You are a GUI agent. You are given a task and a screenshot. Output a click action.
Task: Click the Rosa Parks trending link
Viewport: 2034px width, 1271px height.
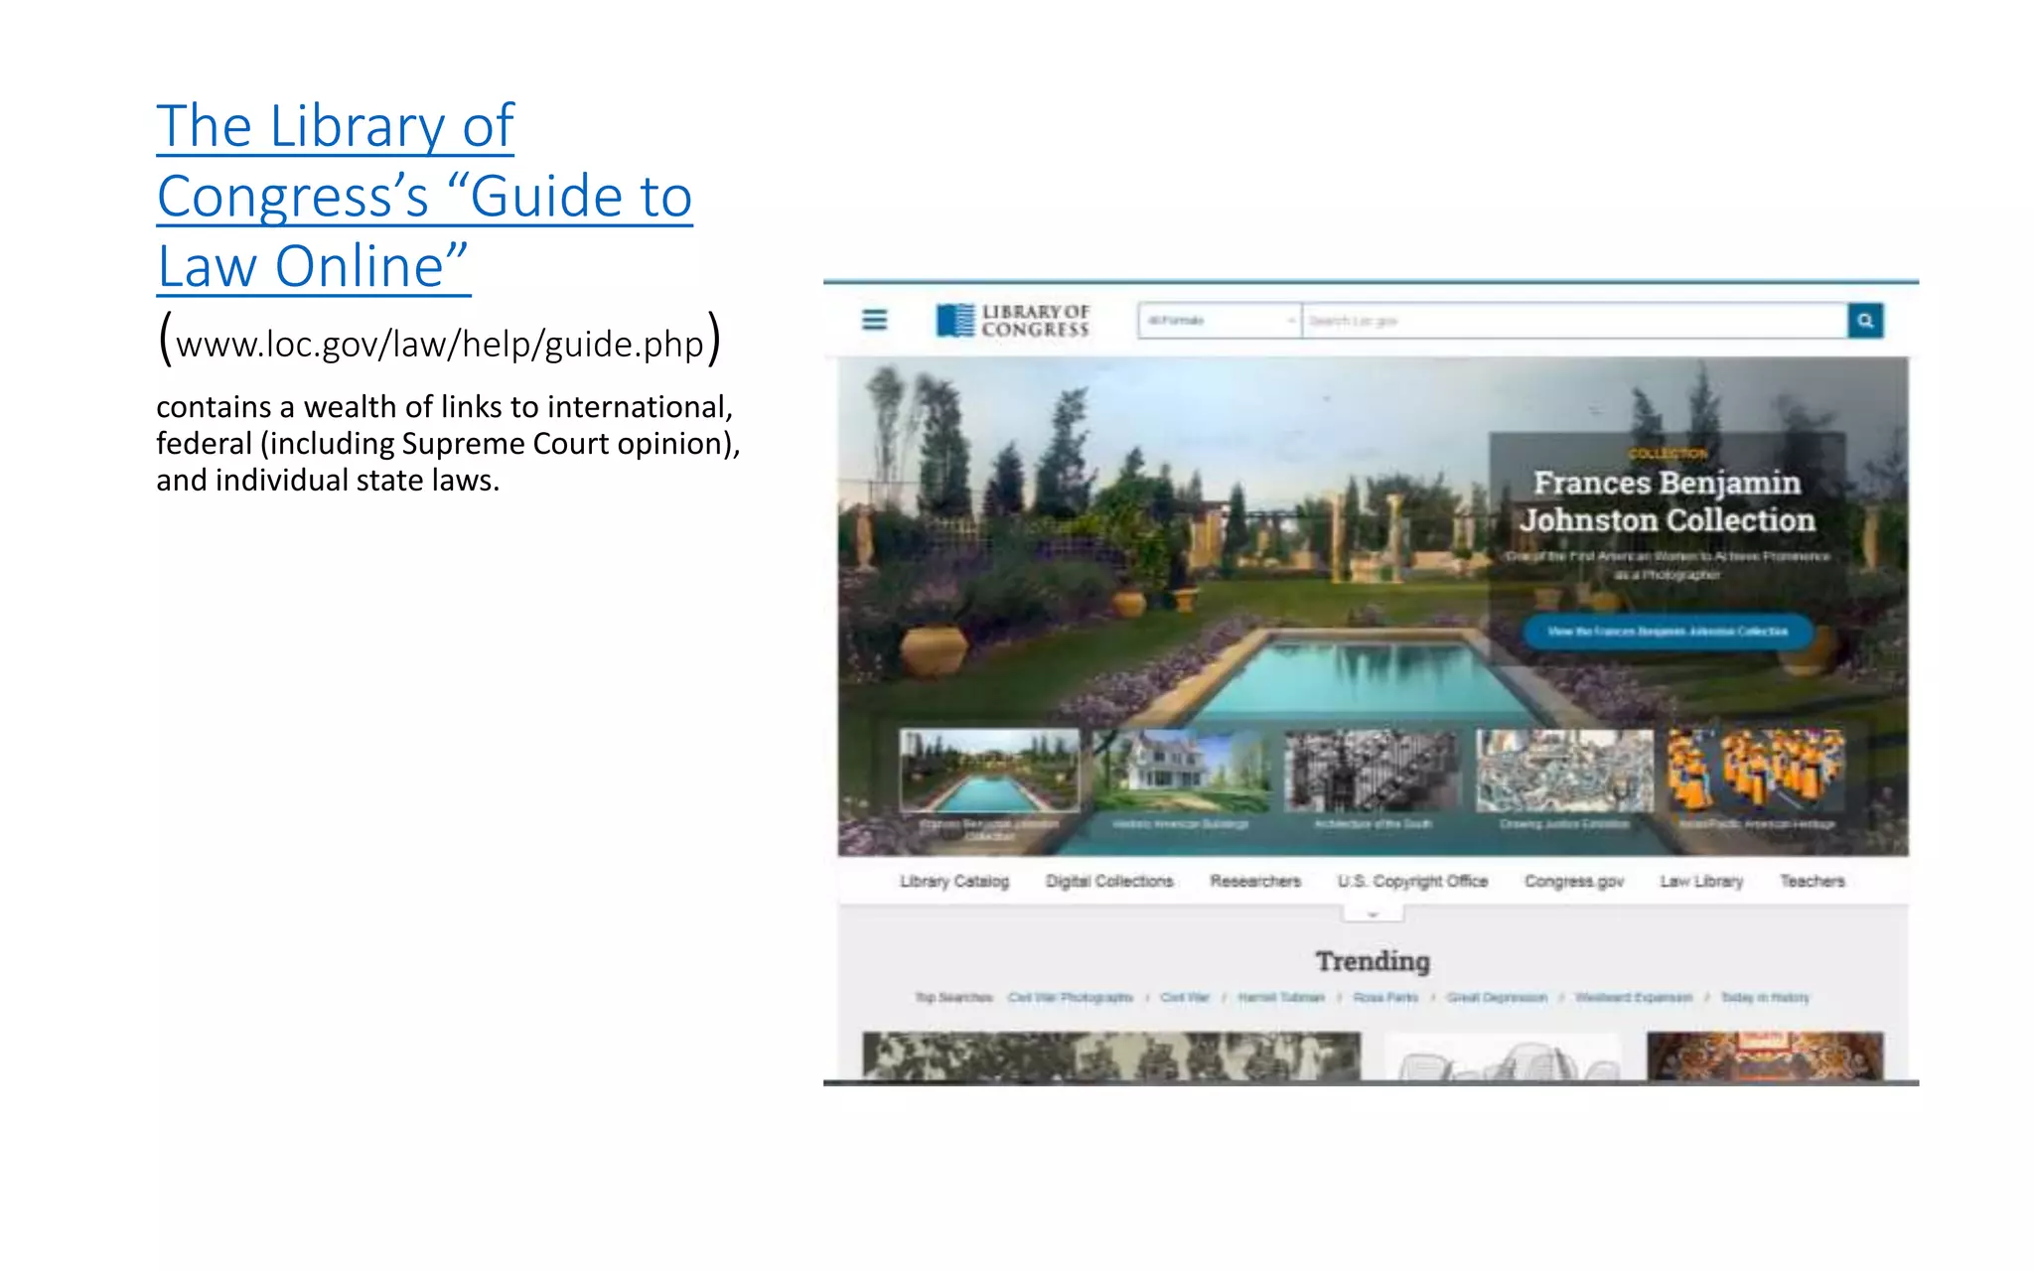click(1385, 997)
